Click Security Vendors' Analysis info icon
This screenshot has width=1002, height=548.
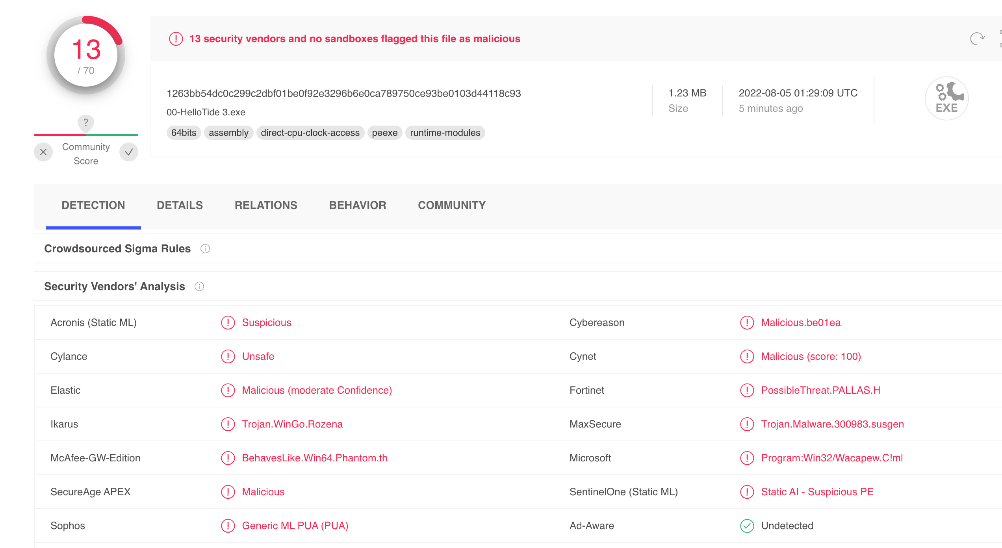tap(199, 287)
